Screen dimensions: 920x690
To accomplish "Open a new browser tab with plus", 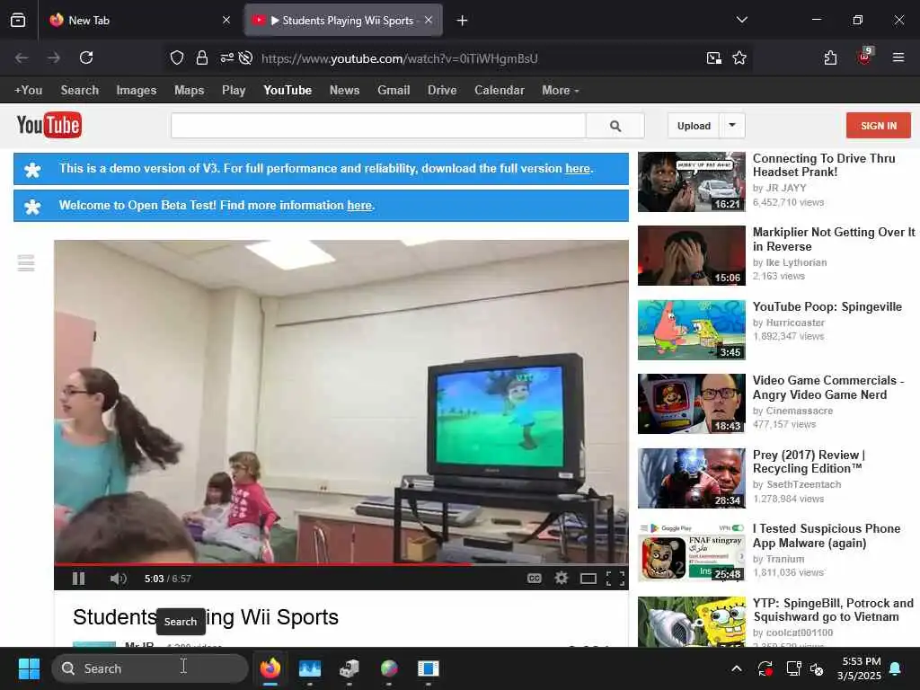I will point(463,21).
